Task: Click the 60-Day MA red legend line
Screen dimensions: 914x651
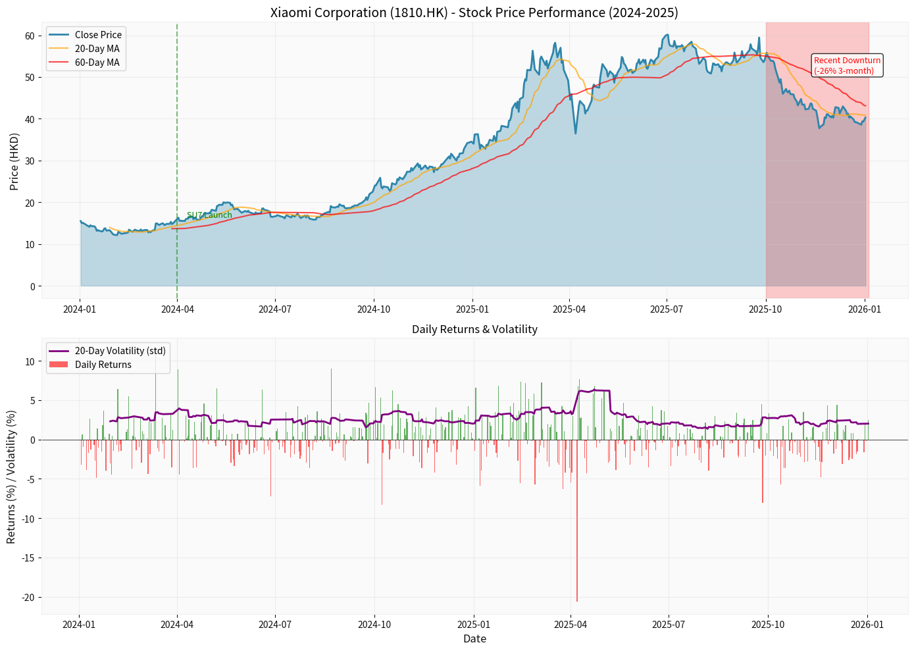Action: (x=59, y=62)
